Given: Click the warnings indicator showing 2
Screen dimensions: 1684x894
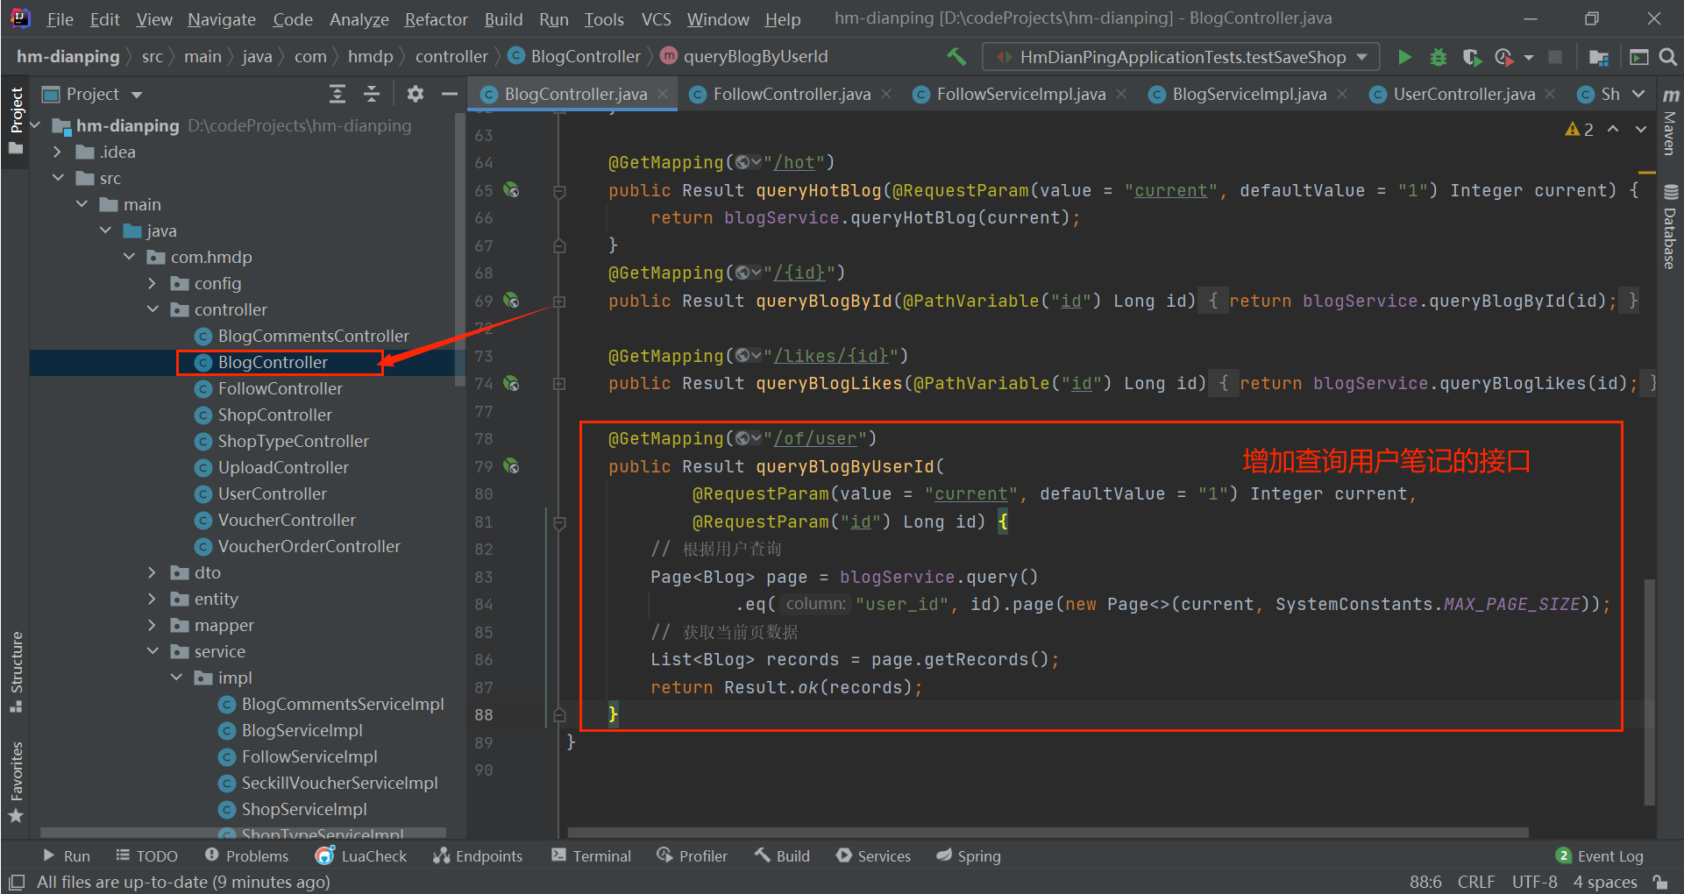Looking at the screenshot, I should 1580,129.
